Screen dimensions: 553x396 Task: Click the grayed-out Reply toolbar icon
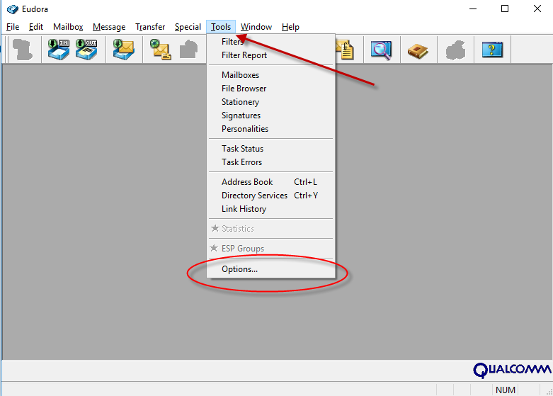[x=188, y=50]
